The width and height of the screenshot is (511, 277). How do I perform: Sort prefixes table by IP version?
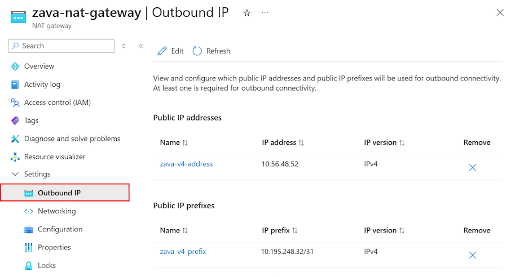click(384, 230)
